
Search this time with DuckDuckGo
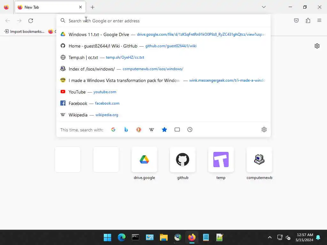(x=139, y=130)
